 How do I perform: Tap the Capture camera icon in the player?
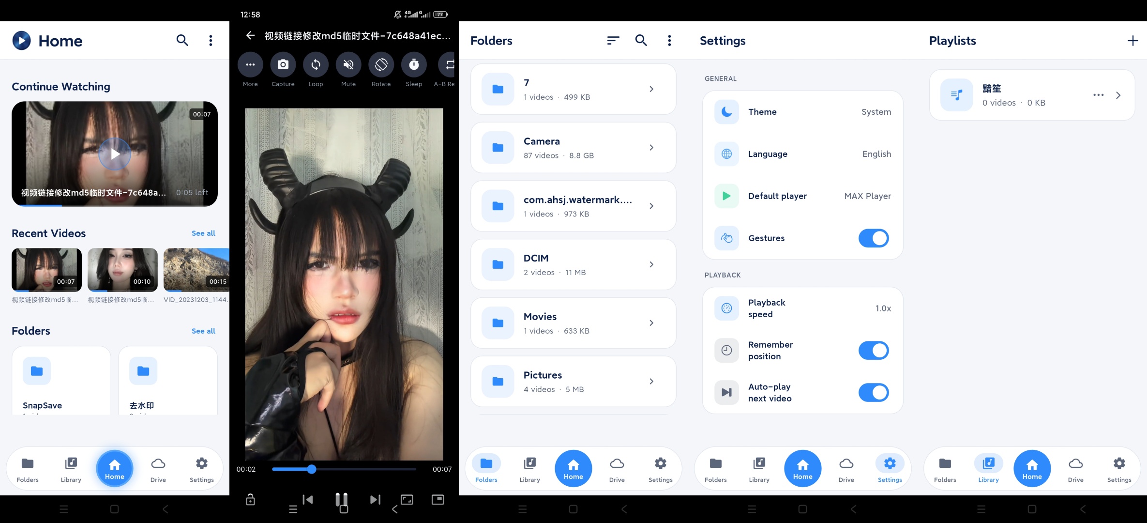[283, 64]
